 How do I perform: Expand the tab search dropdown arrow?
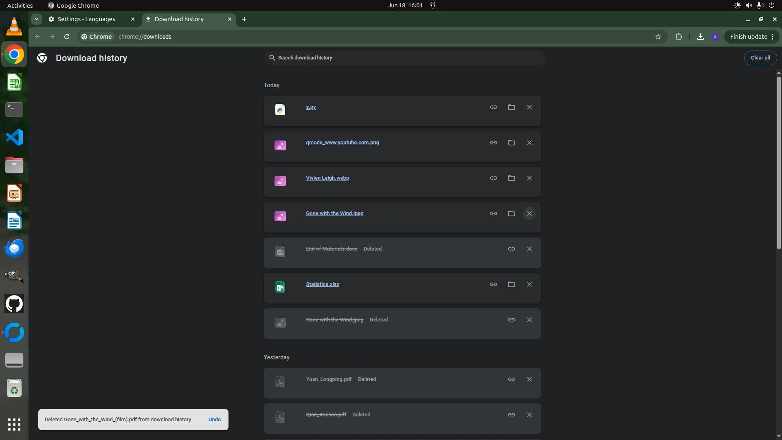click(37, 19)
